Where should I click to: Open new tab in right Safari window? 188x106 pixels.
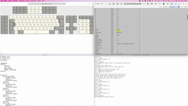coord(186,4)
